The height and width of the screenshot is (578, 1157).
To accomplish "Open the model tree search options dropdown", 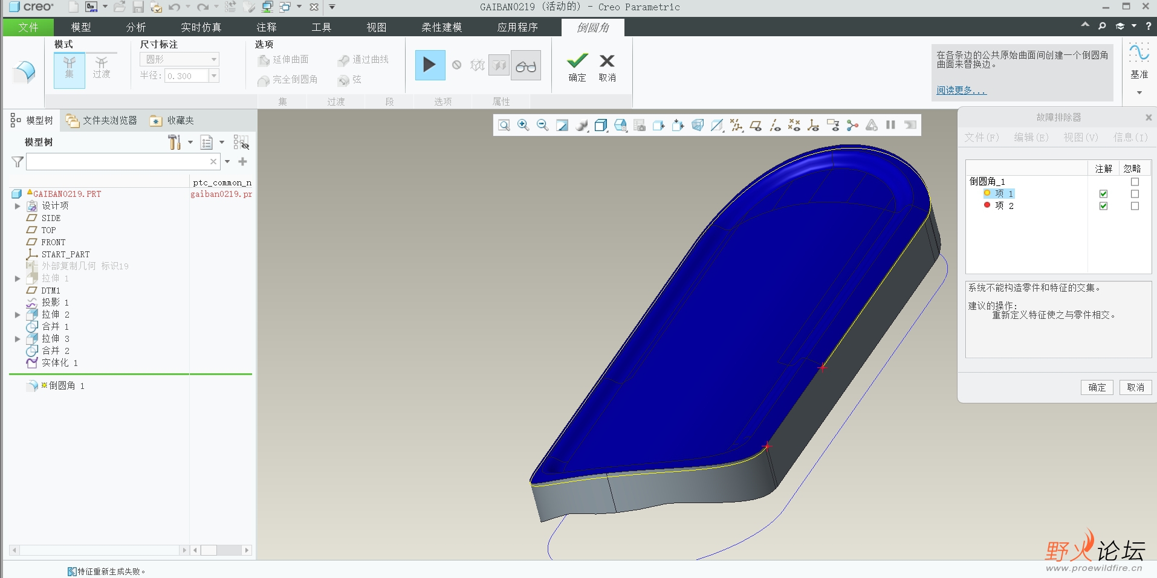I will 227,161.
